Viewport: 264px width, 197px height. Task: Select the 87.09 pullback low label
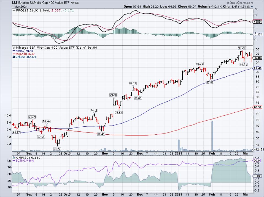point(210,82)
